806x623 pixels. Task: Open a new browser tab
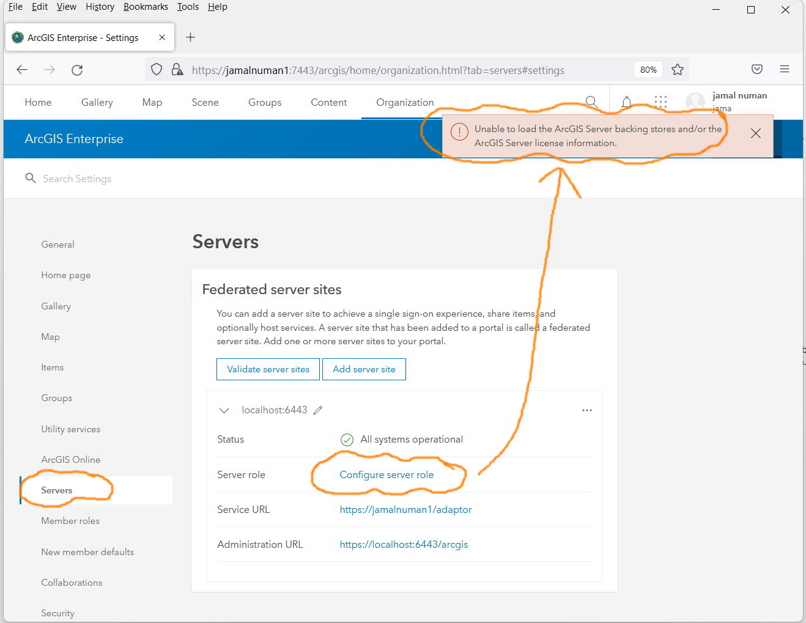tap(190, 37)
